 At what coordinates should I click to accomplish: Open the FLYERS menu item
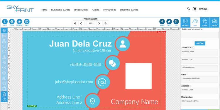pyautogui.click(x=95, y=10)
